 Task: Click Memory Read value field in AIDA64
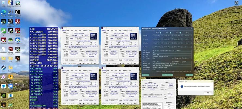157,35
